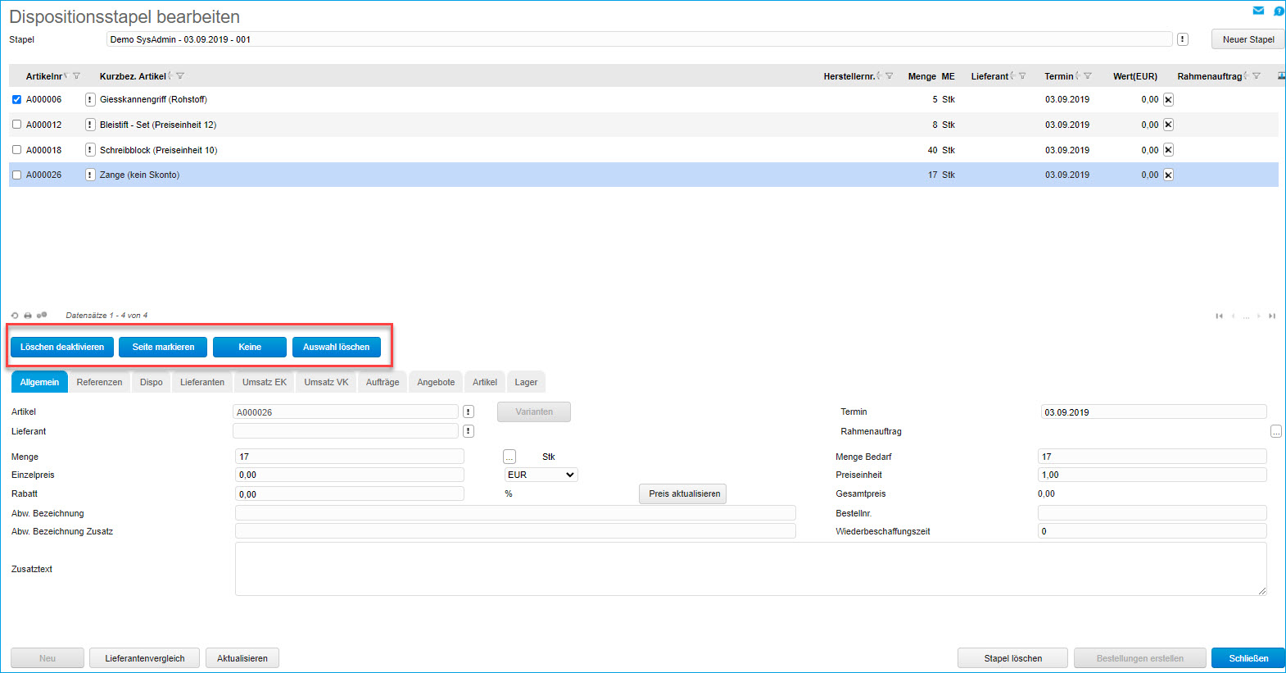Tick the checkbox for Zange row A000026

(x=16, y=175)
